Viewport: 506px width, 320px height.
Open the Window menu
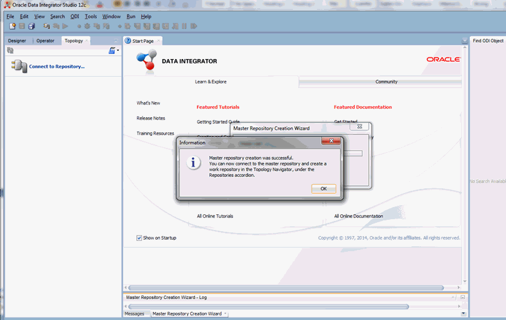point(111,16)
